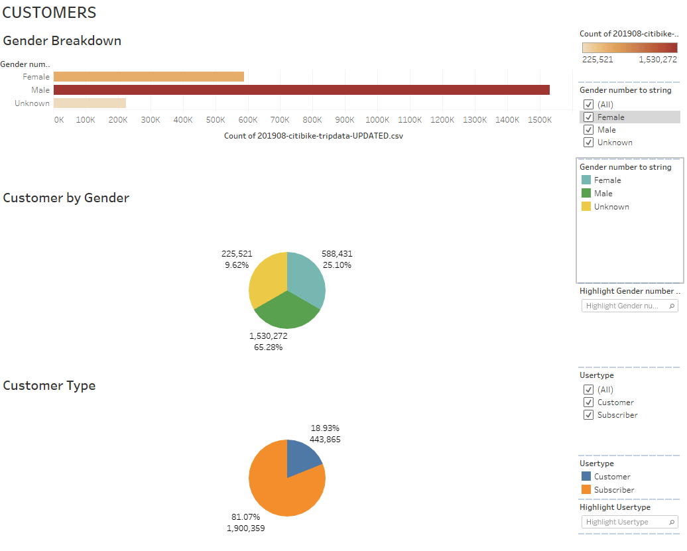This screenshot has height=551, width=687.
Task: Click the color gradient count legend
Action: (x=629, y=47)
